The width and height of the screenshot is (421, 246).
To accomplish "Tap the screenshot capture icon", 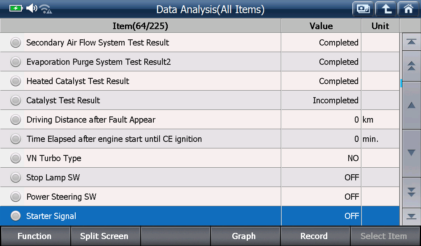I will (363, 9).
